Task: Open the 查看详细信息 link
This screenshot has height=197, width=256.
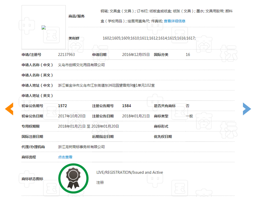Action: 174,21
